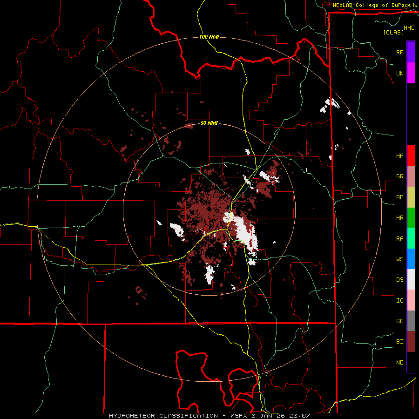The width and height of the screenshot is (419, 419).
Task: Click the HYDROMETEOR CLASSIFICATION title text
Action: click(x=163, y=416)
